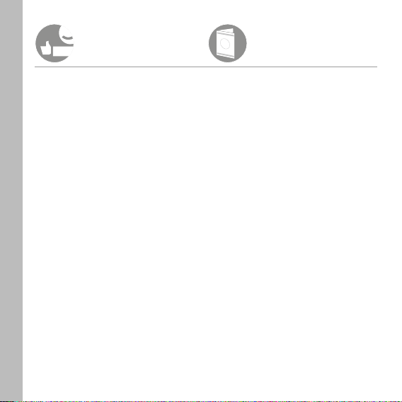Click the gray vertical sidebar strip
Viewport: 402px width, 402px height.
[11, 200]
